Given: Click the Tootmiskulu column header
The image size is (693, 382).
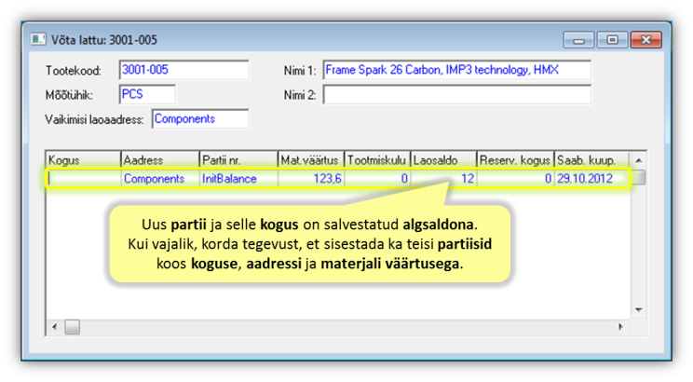Looking at the screenshot, I should click(377, 160).
